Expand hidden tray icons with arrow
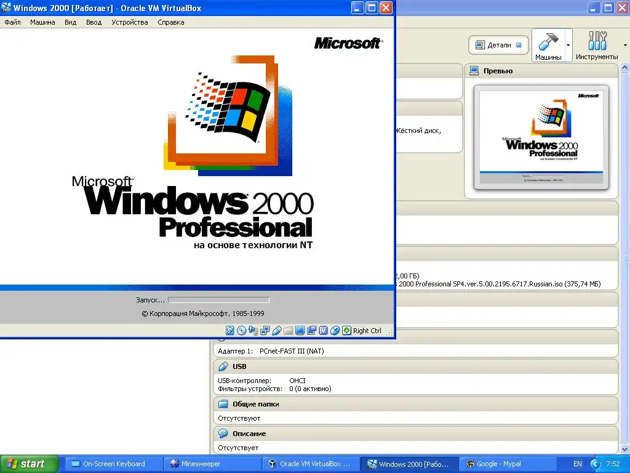 click(x=595, y=464)
